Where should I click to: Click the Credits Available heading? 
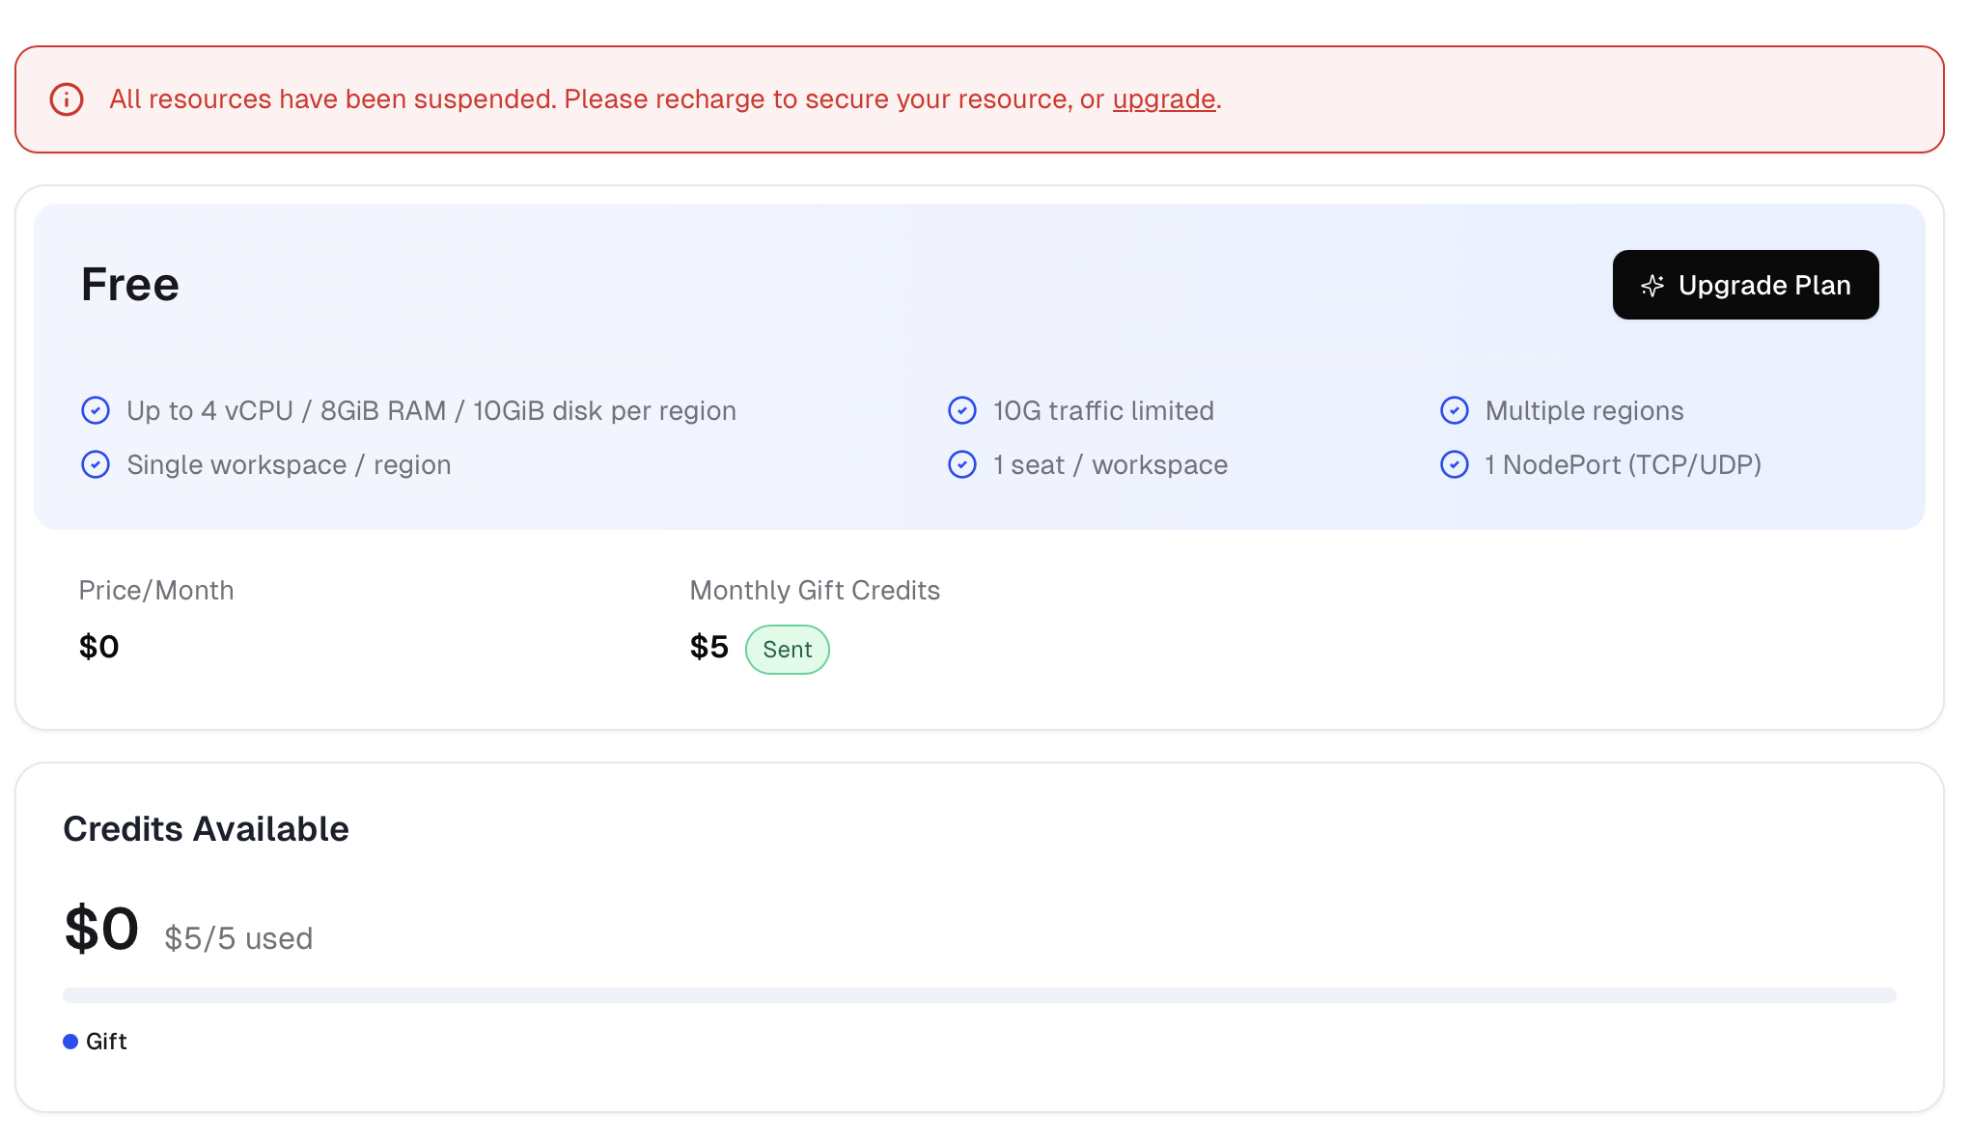[x=207, y=829]
